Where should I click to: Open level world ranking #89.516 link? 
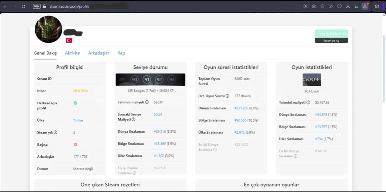click(160, 132)
